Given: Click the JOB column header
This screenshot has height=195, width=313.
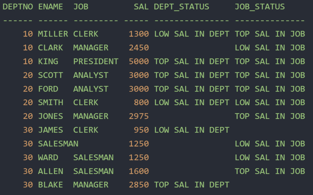Looking at the screenshot, I should click(x=81, y=7).
